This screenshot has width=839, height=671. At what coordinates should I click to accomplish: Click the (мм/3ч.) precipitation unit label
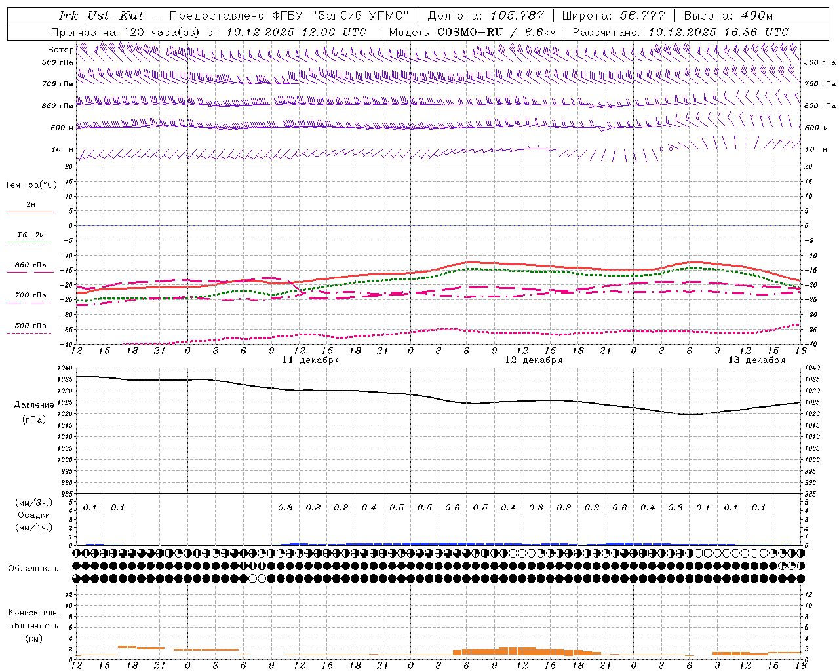(x=34, y=503)
